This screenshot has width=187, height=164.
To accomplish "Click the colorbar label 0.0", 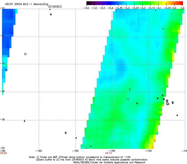I will pos(174,8).
